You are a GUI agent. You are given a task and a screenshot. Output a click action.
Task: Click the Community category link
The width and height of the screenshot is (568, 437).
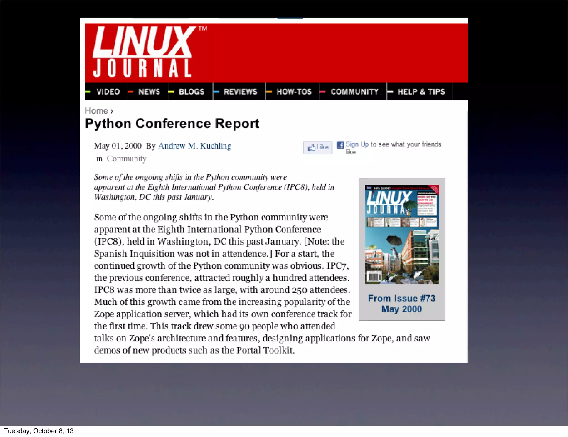(126, 159)
